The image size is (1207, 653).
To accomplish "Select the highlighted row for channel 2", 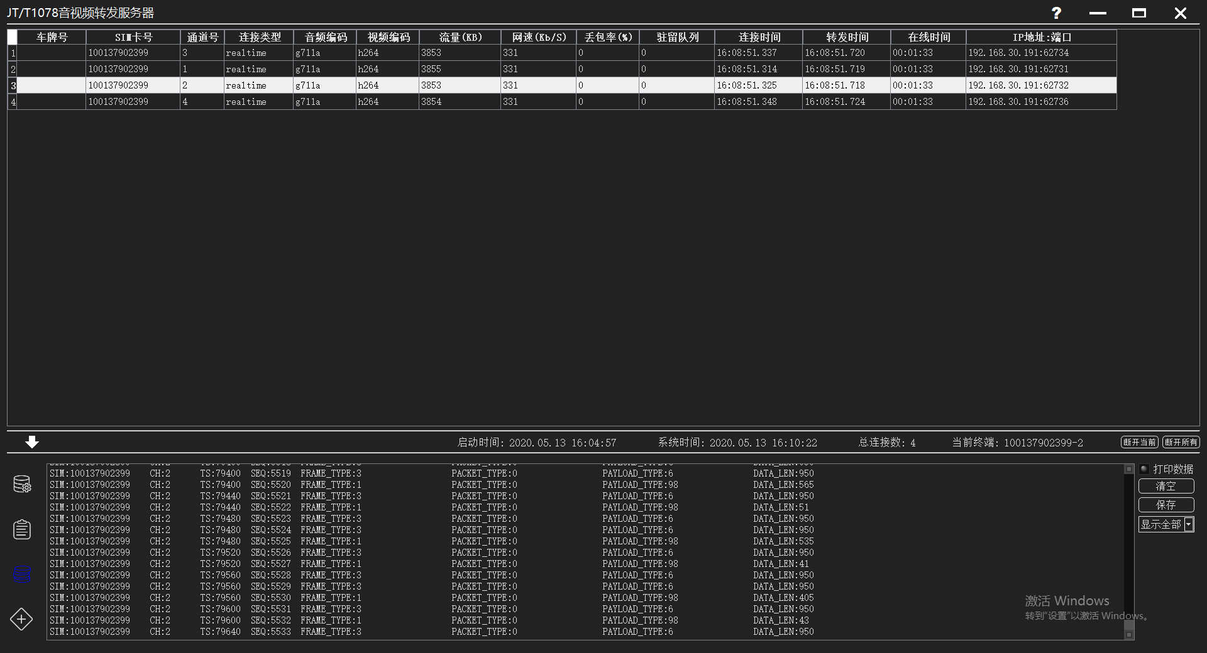I will coord(377,85).
